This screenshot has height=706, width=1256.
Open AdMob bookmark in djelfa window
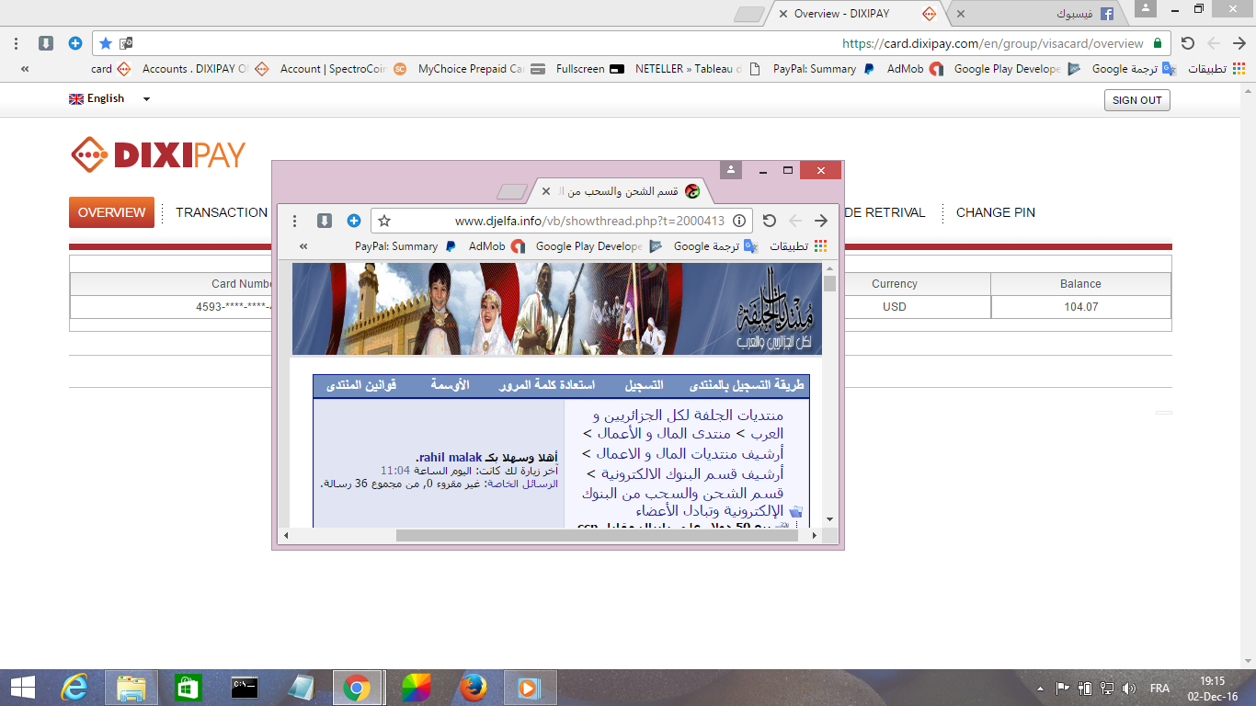pyautogui.click(x=497, y=246)
